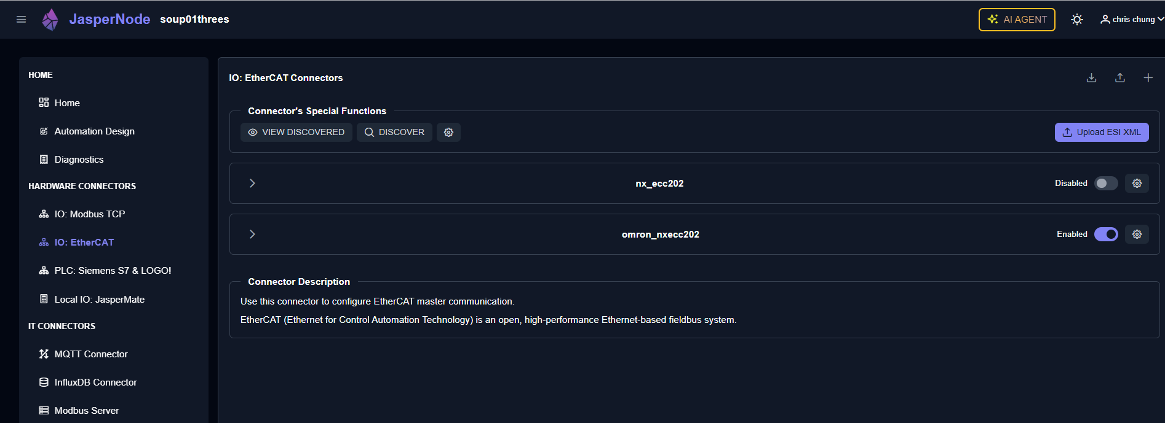The height and width of the screenshot is (423, 1165).
Task: Open the hamburger navigation menu
Action: [x=21, y=20]
